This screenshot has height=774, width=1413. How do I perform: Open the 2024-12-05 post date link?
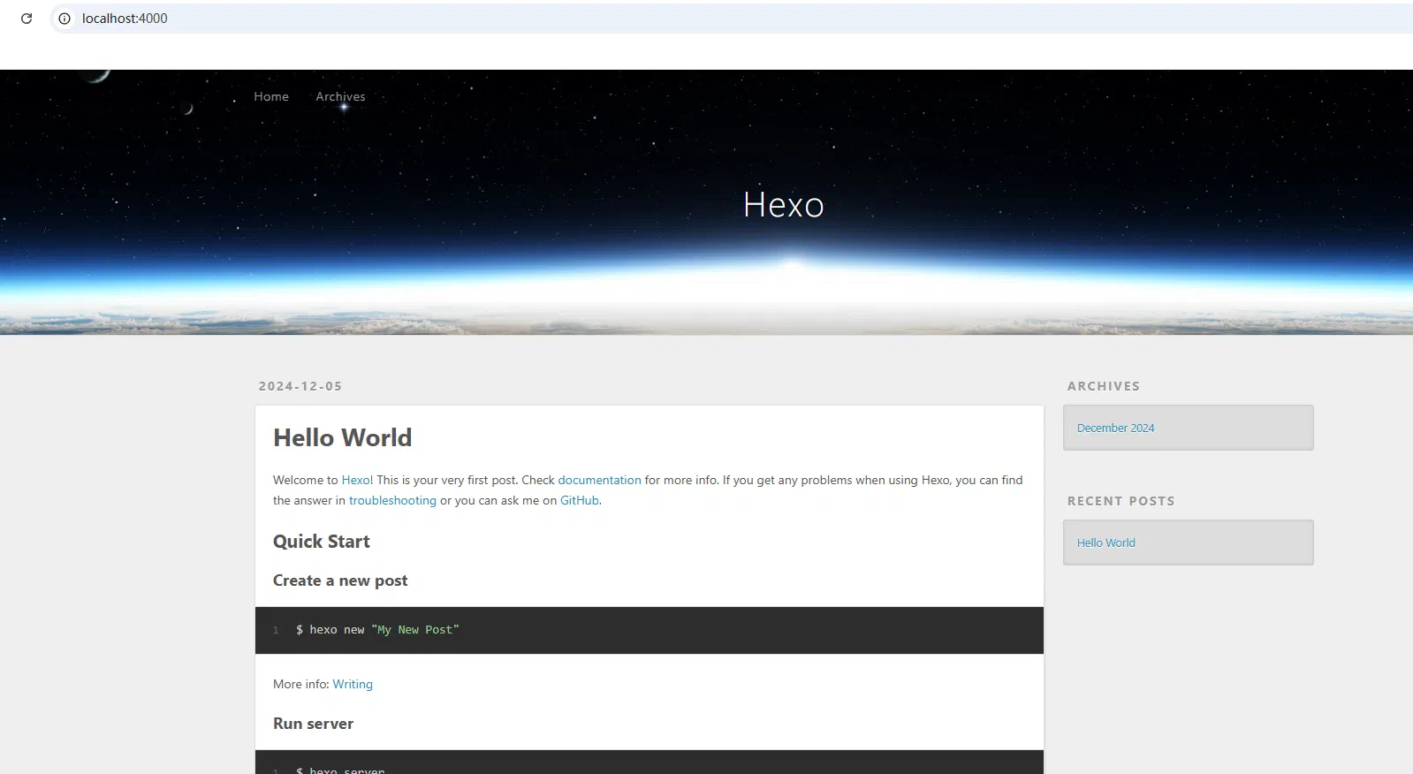click(300, 386)
